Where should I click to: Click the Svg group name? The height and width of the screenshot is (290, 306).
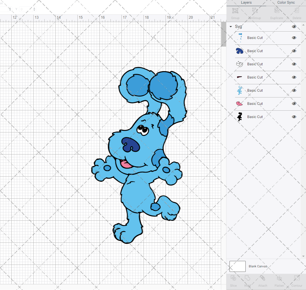pyautogui.click(x=238, y=27)
